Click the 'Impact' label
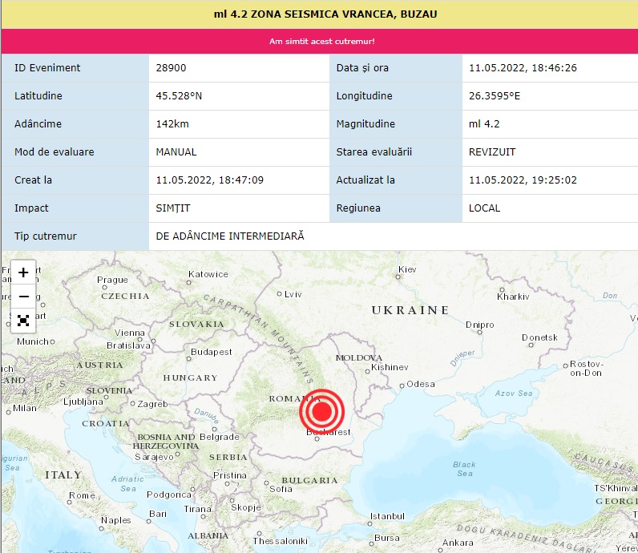This screenshot has width=638, height=553. tap(31, 208)
